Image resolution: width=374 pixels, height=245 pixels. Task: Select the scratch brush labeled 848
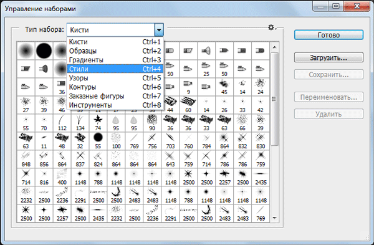click(26, 160)
